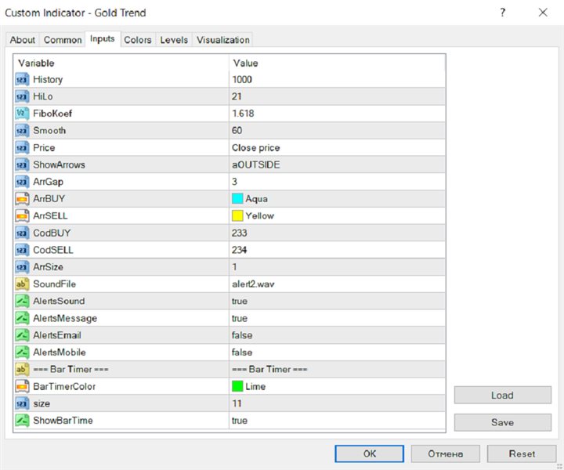Switch to the Common tab
Screen dimensions: 564x470
tap(63, 40)
